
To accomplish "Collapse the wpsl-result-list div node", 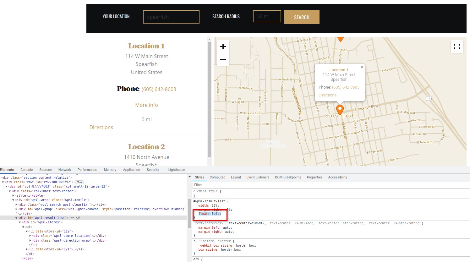I will [x=17, y=218].
